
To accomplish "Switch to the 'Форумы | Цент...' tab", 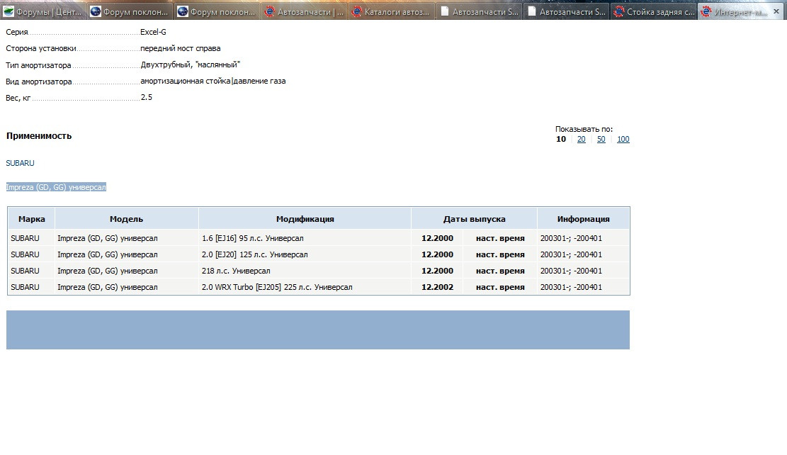I will click(x=43, y=11).
